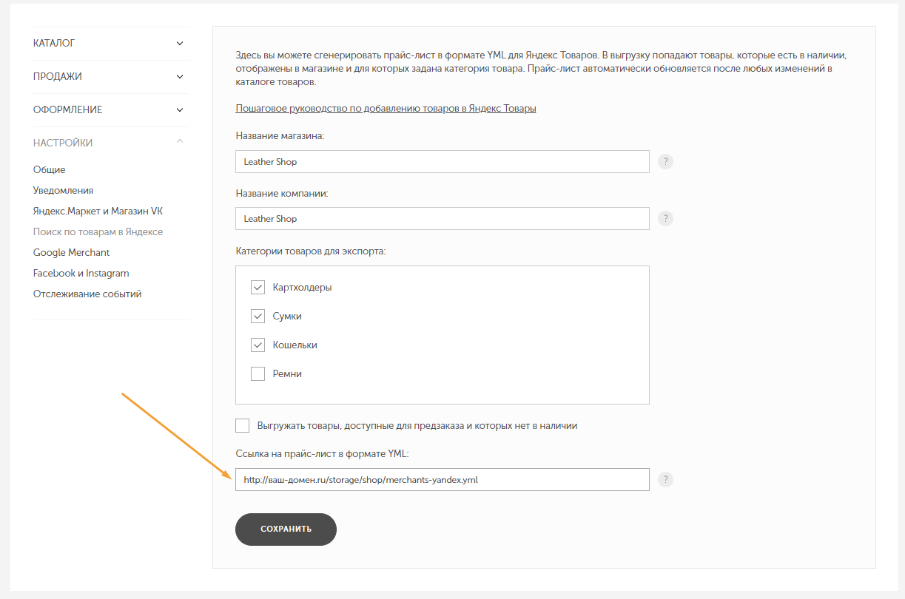Expand the ПРОДАЖИ sidebar section chevron

180,77
